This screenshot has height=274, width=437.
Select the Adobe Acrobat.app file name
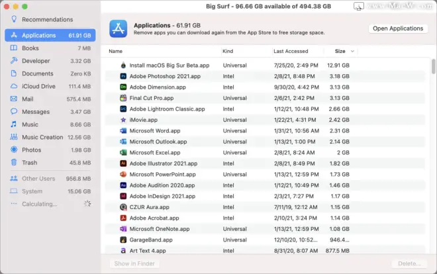point(154,218)
